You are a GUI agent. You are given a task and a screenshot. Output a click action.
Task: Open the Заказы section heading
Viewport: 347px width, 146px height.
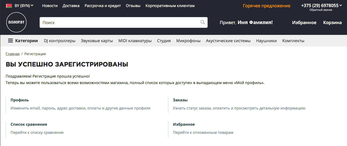[180, 100]
